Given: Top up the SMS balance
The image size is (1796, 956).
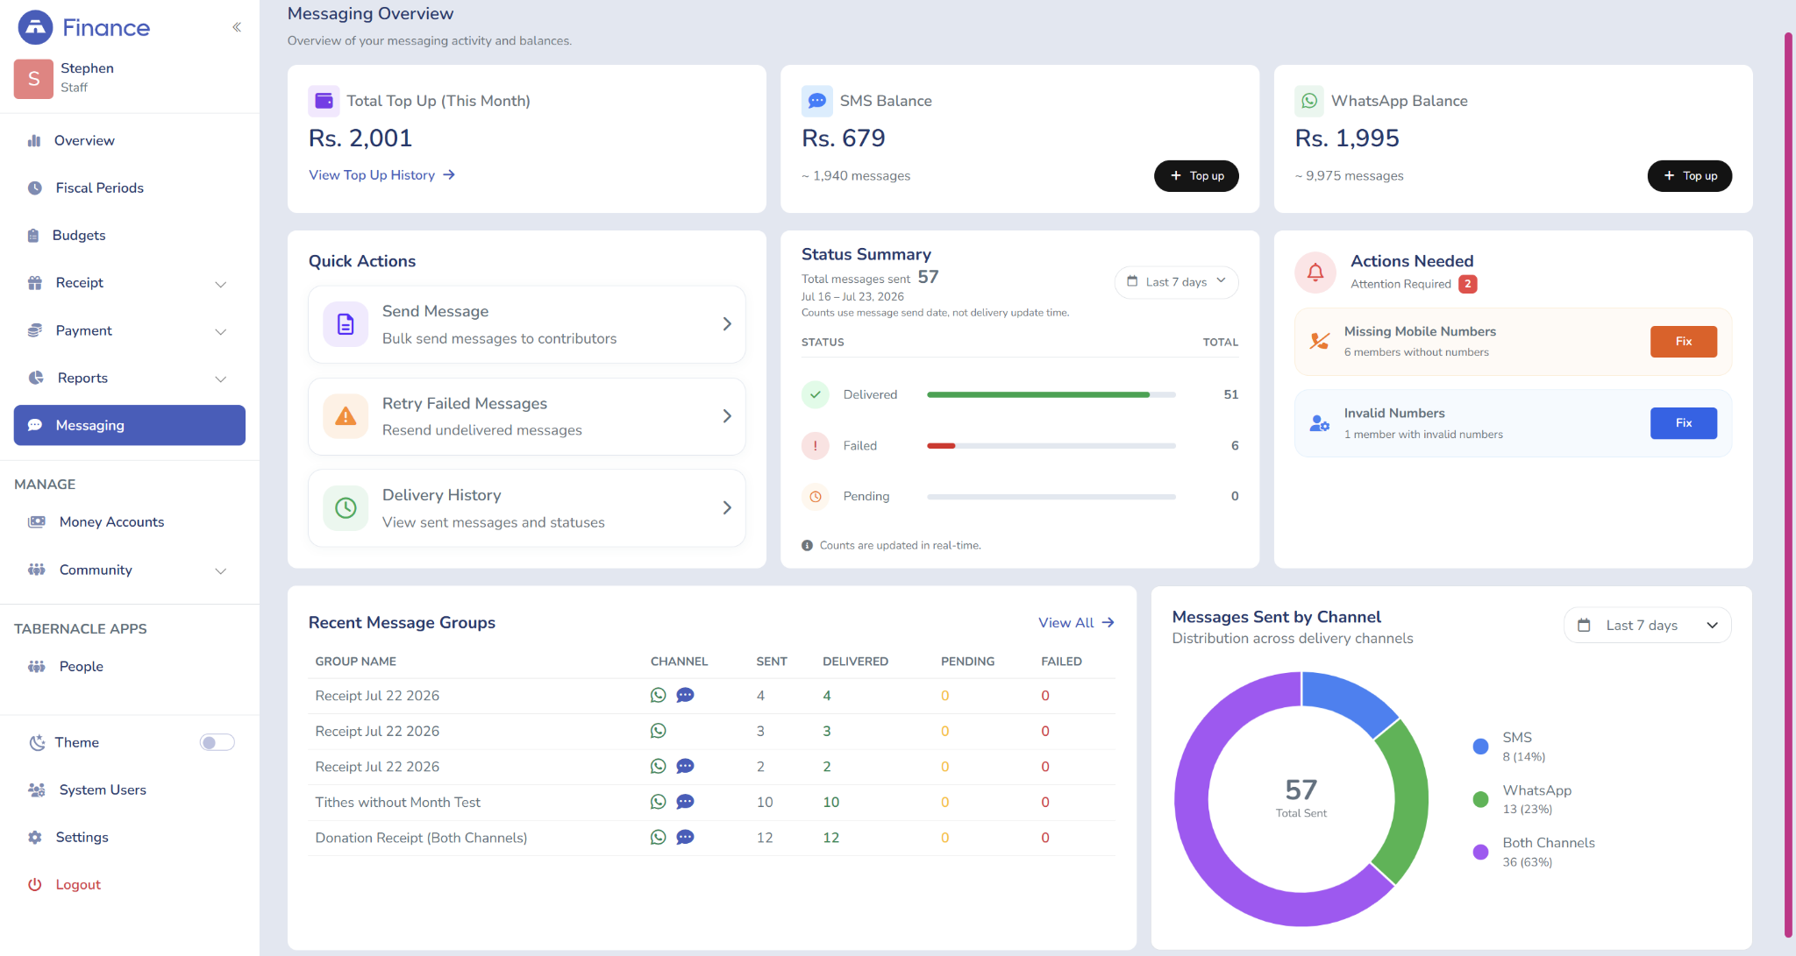Looking at the screenshot, I should 1196,175.
